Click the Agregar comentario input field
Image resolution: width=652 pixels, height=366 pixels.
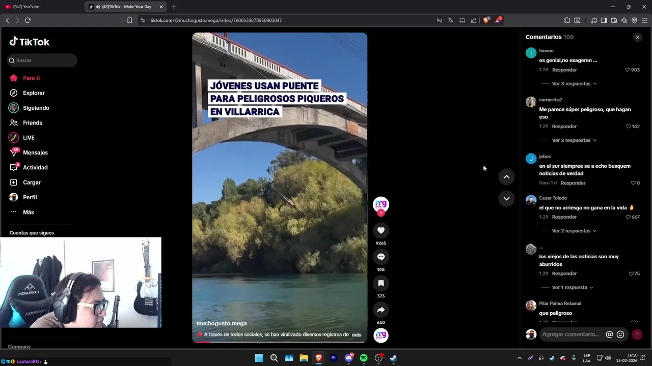coord(572,334)
